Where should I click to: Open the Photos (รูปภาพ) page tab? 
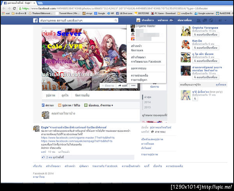pyautogui.click(x=50, y=95)
